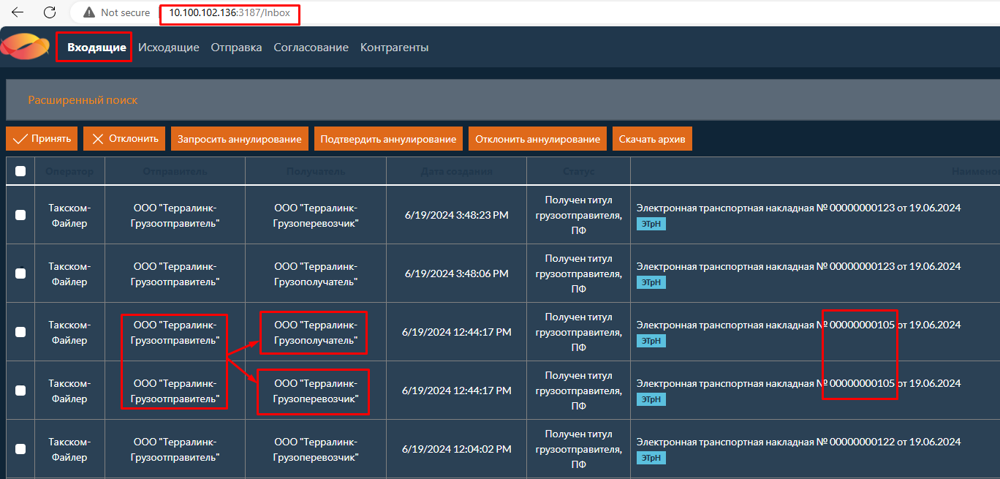
Task: Check the № 105 row with recipient Грузоперевозчик
Action: pos(20,391)
